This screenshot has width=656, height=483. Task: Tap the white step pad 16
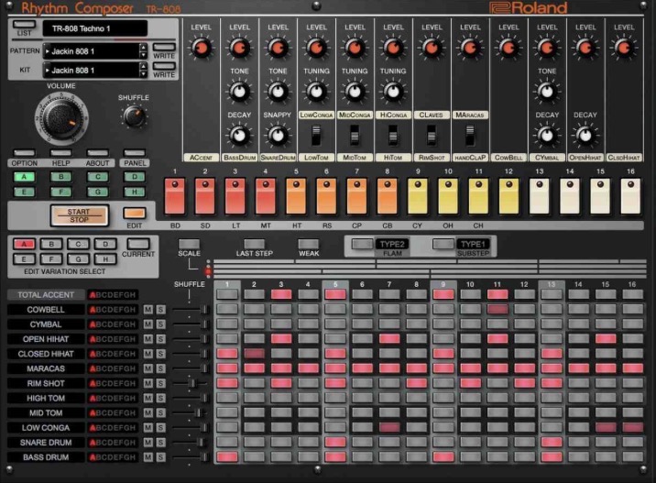coord(630,196)
